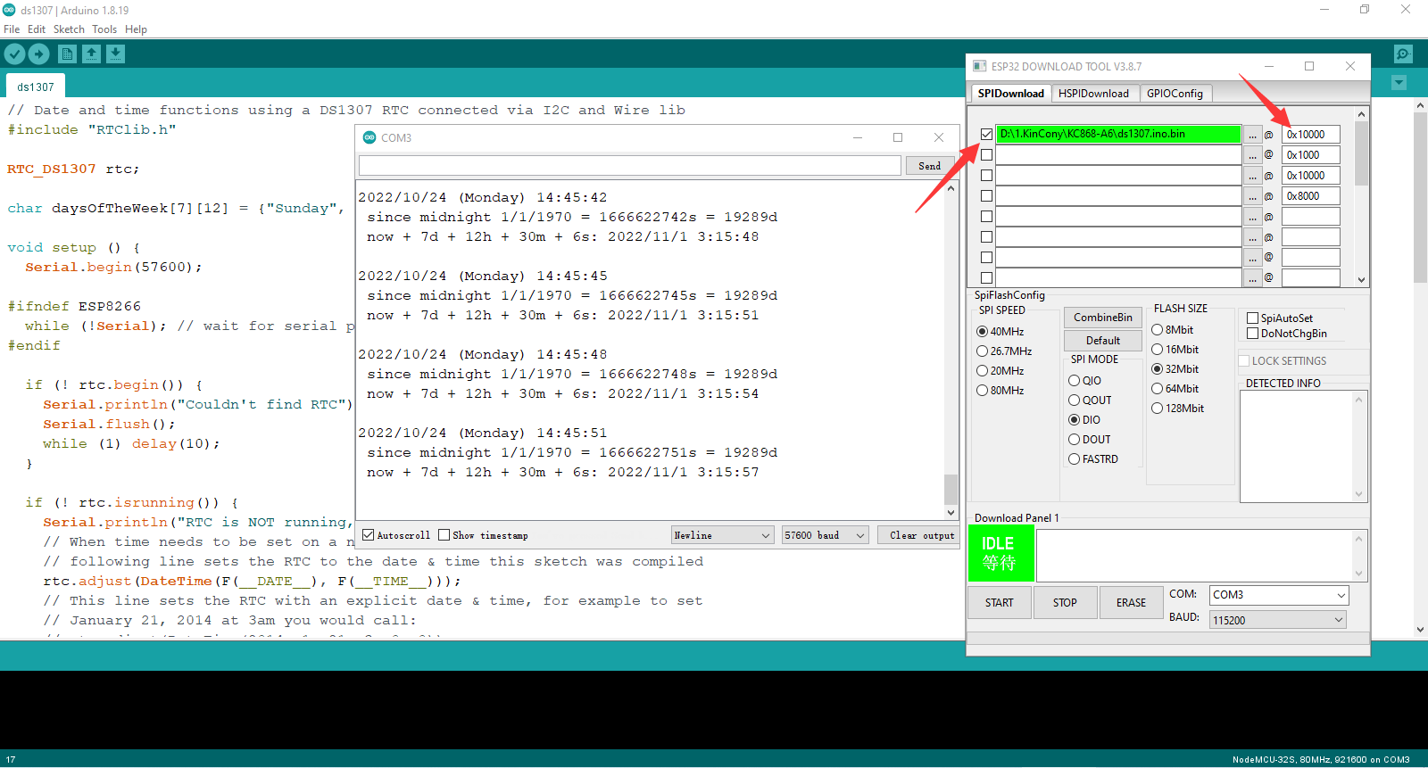
Task: Toggle the Autoscroll checkbox
Action: coord(368,535)
